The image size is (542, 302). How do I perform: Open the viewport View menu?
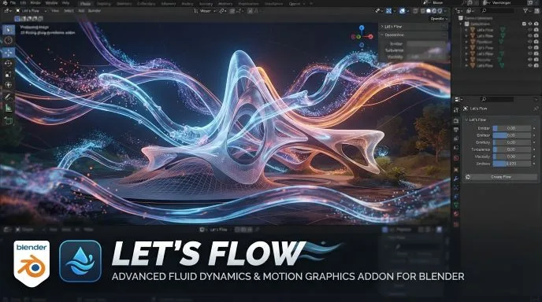[55, 11]
